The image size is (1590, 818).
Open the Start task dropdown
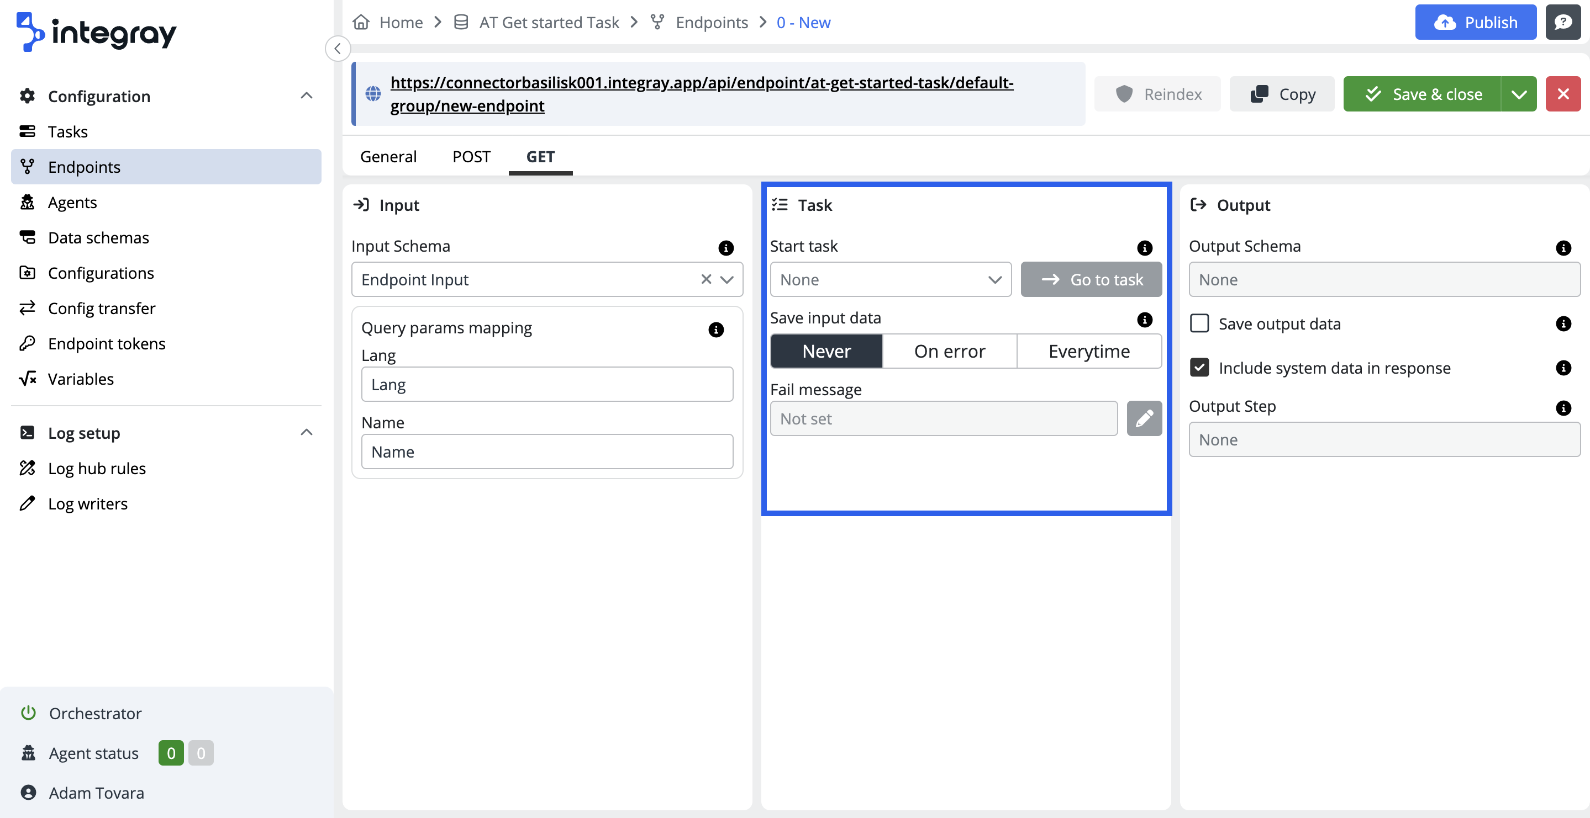[889, 279]
